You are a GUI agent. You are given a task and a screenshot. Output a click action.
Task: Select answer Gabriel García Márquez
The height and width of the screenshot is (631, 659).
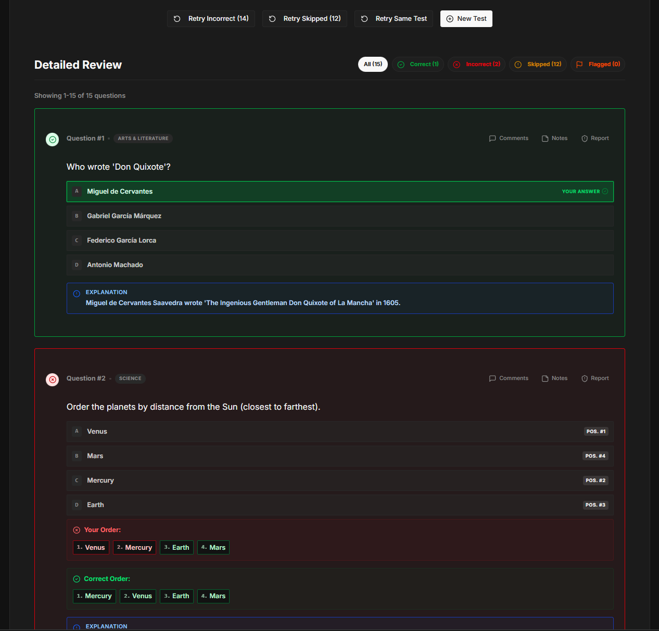(340, 216)
